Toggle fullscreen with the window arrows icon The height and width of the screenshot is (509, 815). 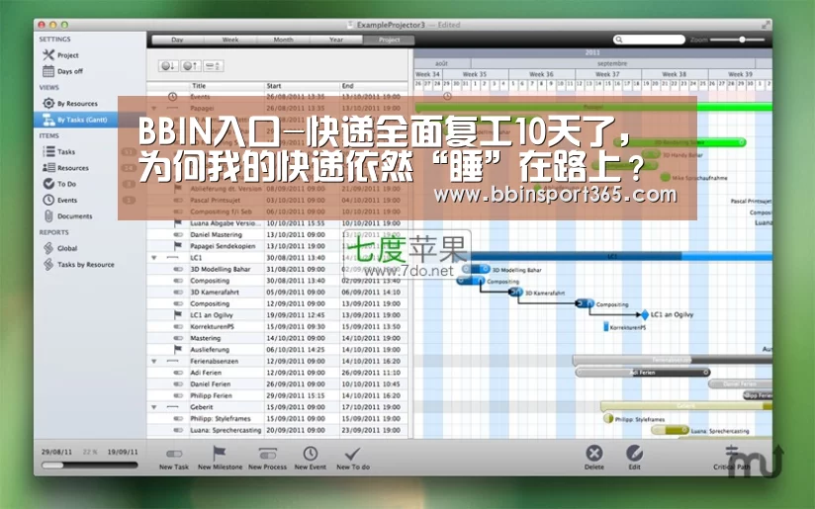(766, 25)
